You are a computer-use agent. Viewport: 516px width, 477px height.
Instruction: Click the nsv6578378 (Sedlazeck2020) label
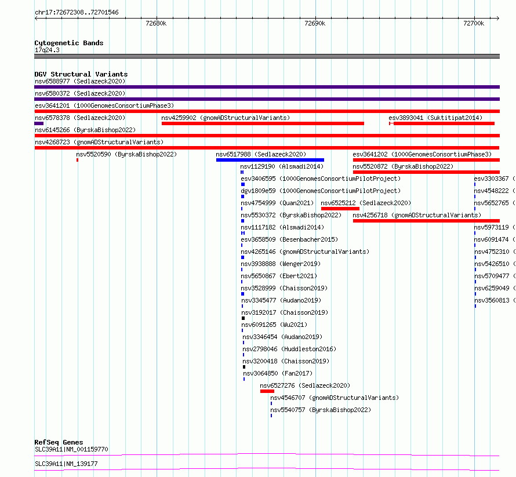click(x=80, y=118)
